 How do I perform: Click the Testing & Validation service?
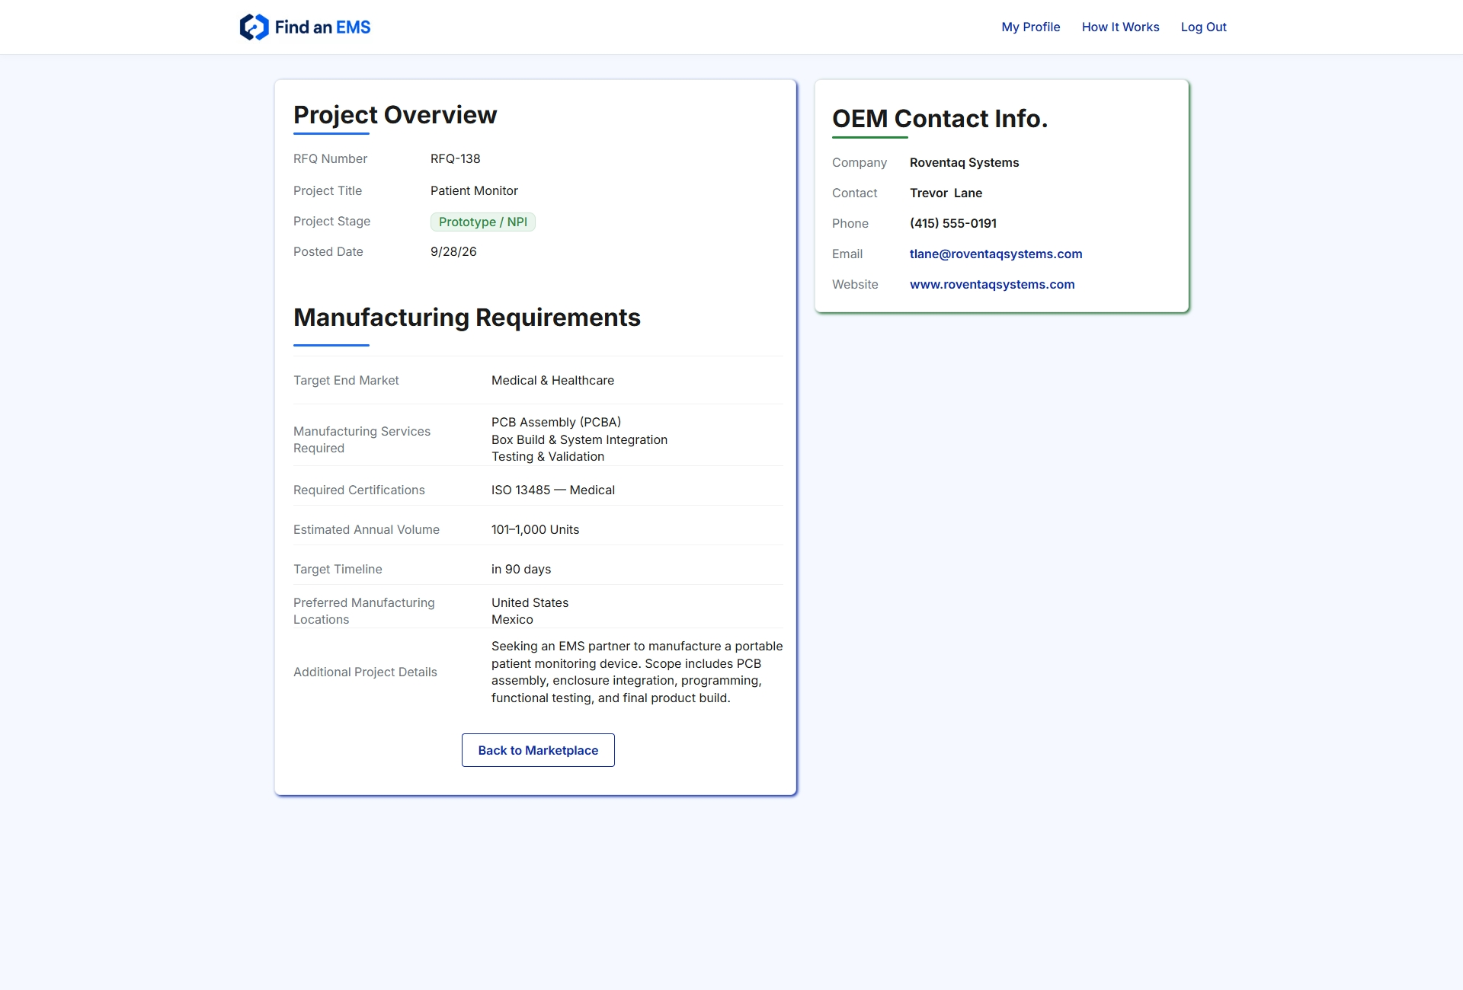pos(548,456)
